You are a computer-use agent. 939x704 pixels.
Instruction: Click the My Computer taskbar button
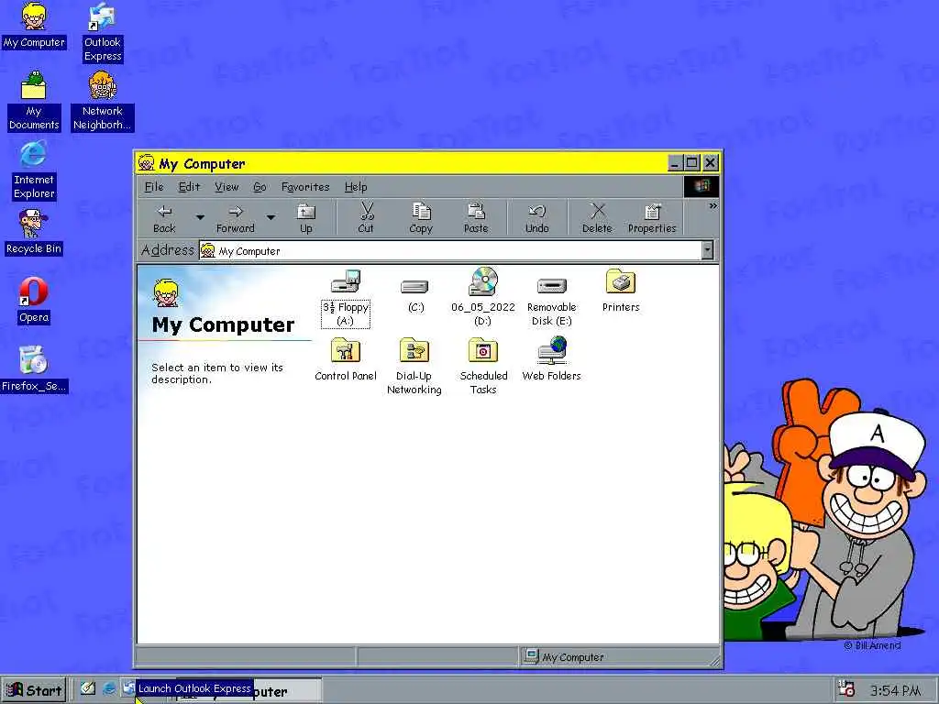[248, 691]
